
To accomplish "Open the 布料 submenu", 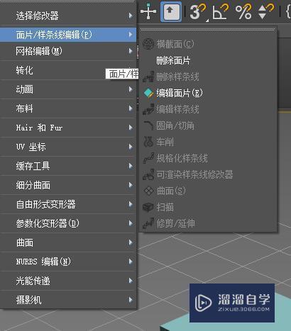I will click(68, 108).
